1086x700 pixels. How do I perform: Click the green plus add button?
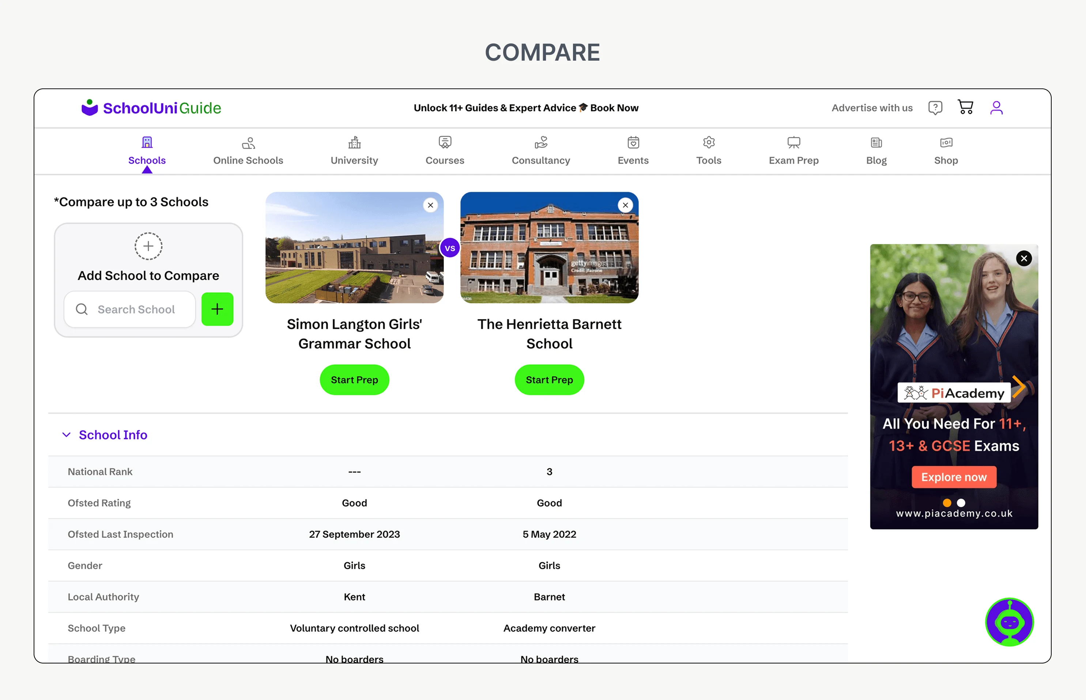218,309
